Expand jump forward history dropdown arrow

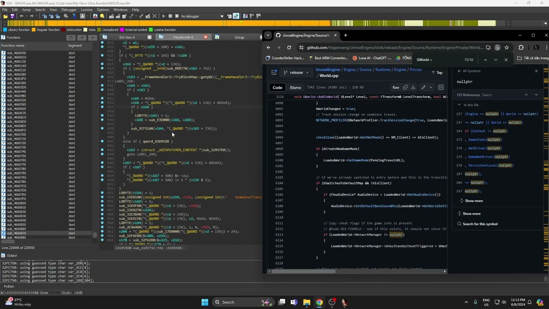[x=37, y=16]
